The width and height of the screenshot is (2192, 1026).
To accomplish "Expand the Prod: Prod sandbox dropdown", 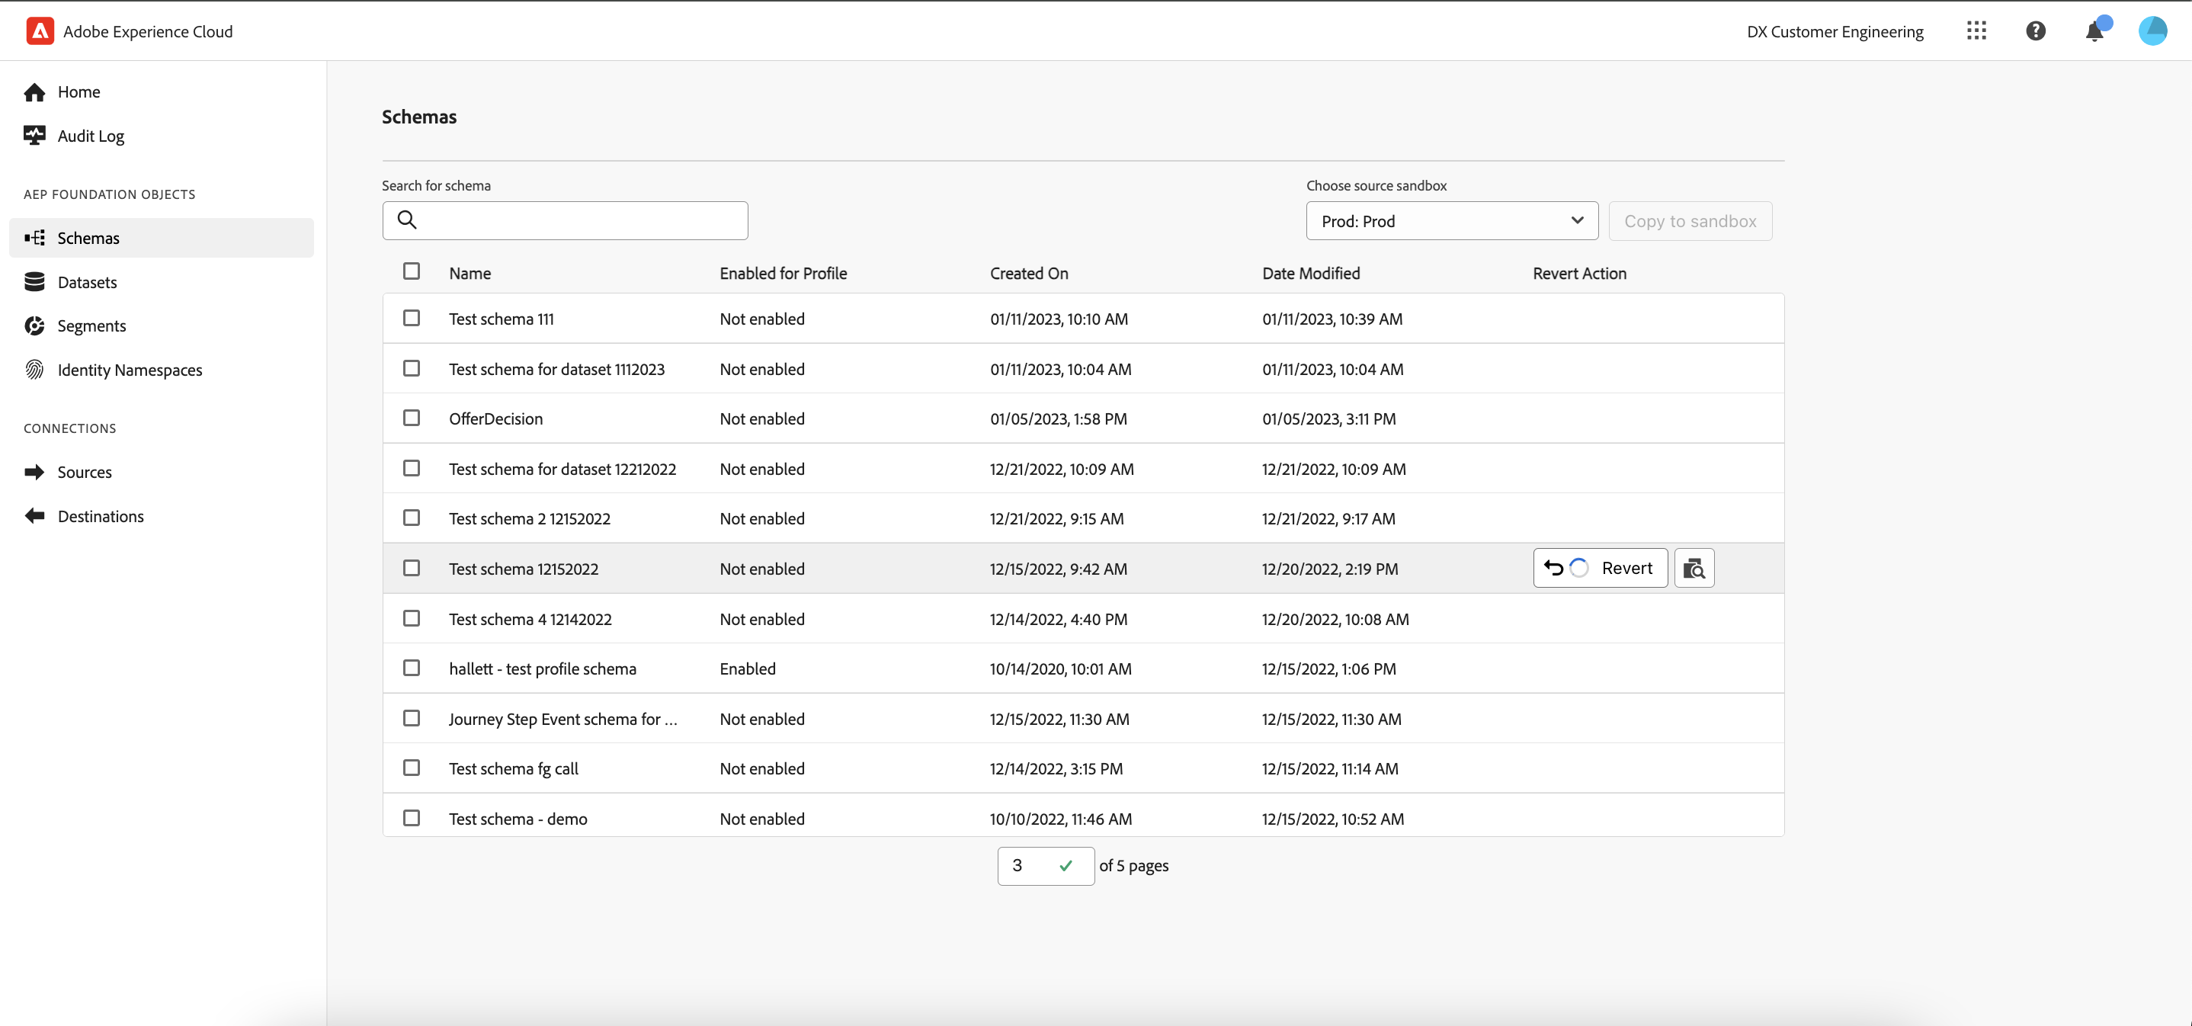I will pyautogui.click(x=1451, y=221).
